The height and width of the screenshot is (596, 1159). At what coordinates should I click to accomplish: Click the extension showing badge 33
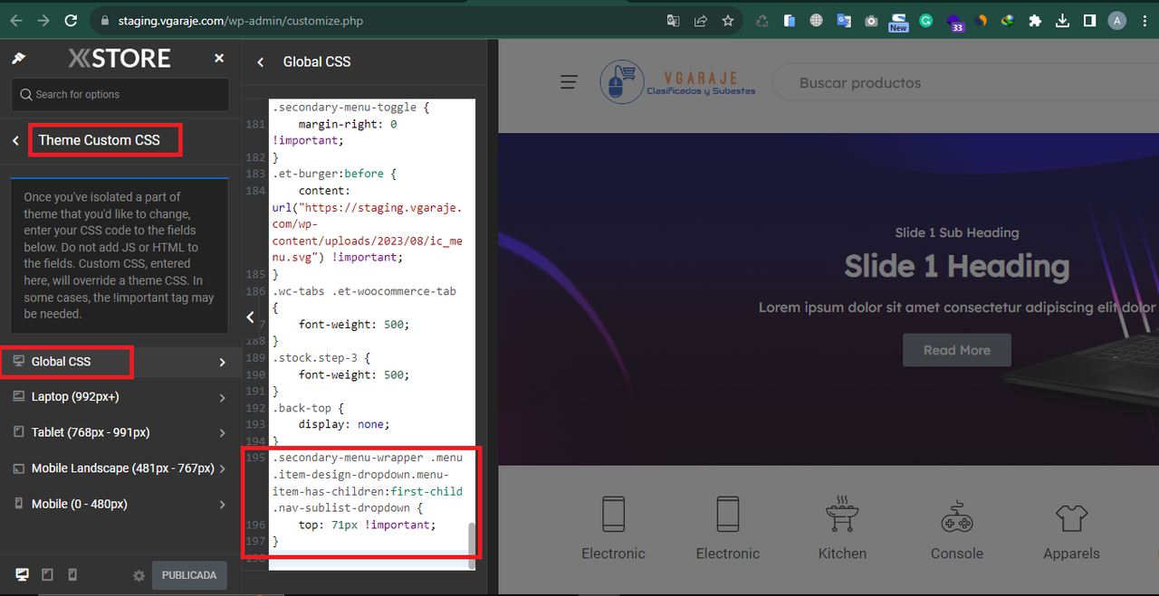[954, 22]
